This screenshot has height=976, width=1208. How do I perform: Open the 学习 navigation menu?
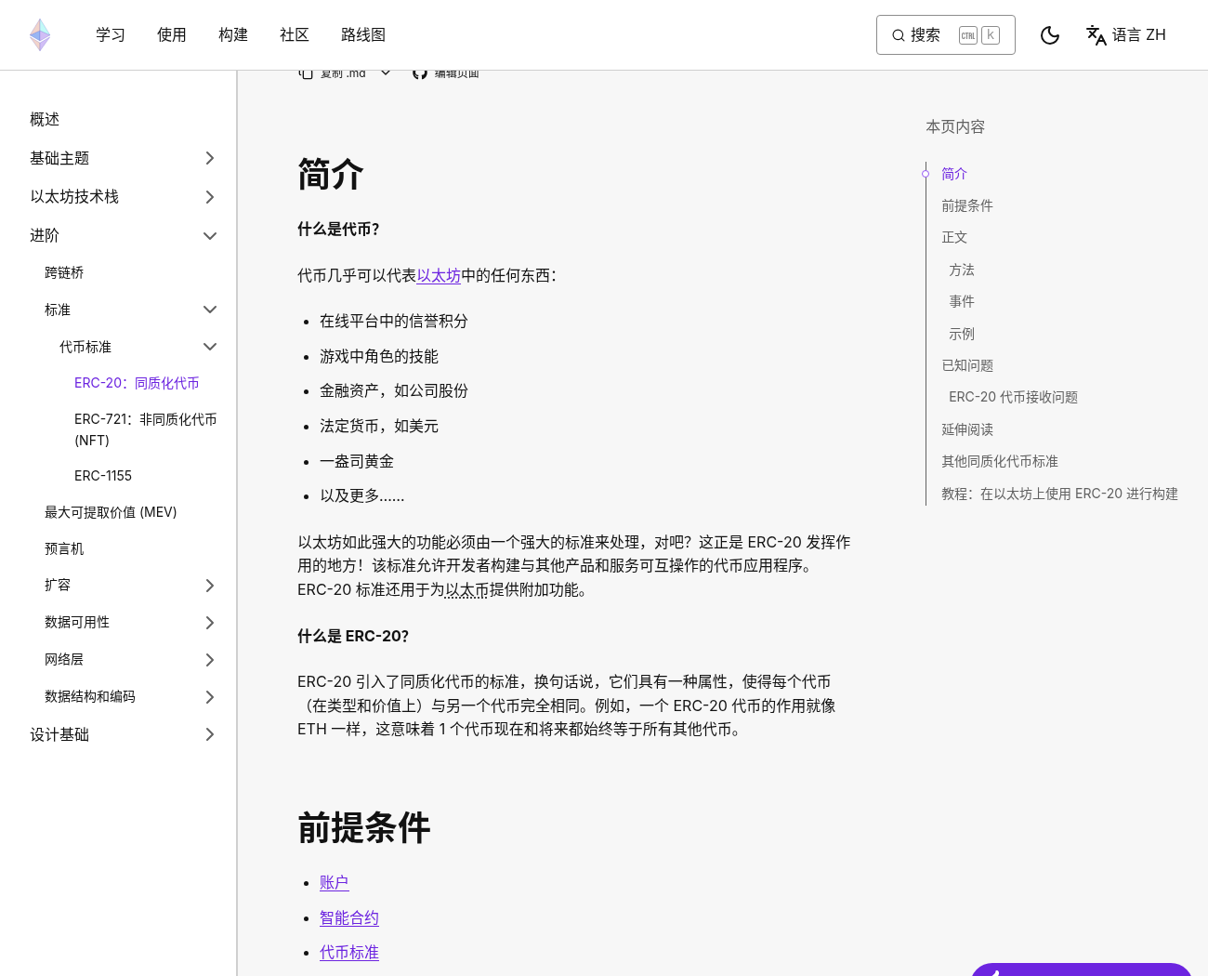[111, 35]
